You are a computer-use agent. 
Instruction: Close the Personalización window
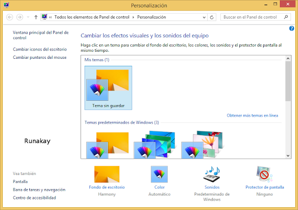tap(288, 4)
